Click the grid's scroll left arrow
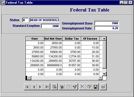Image resolution: width=134 pixels, height=97 pixels. [29, 78]
